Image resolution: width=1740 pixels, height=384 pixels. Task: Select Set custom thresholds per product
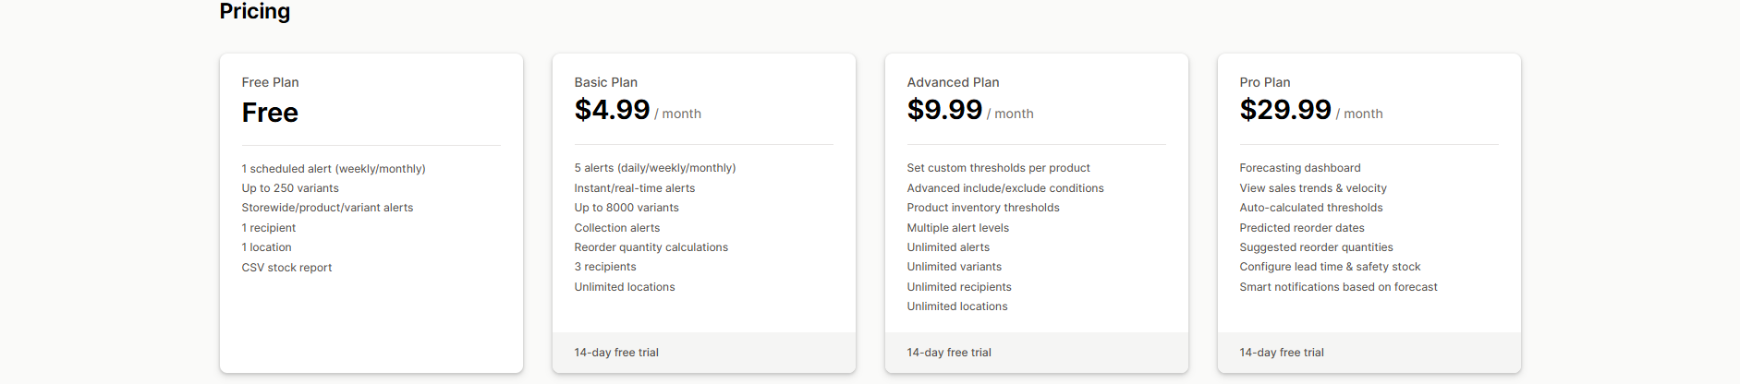[x=998, y=168]
